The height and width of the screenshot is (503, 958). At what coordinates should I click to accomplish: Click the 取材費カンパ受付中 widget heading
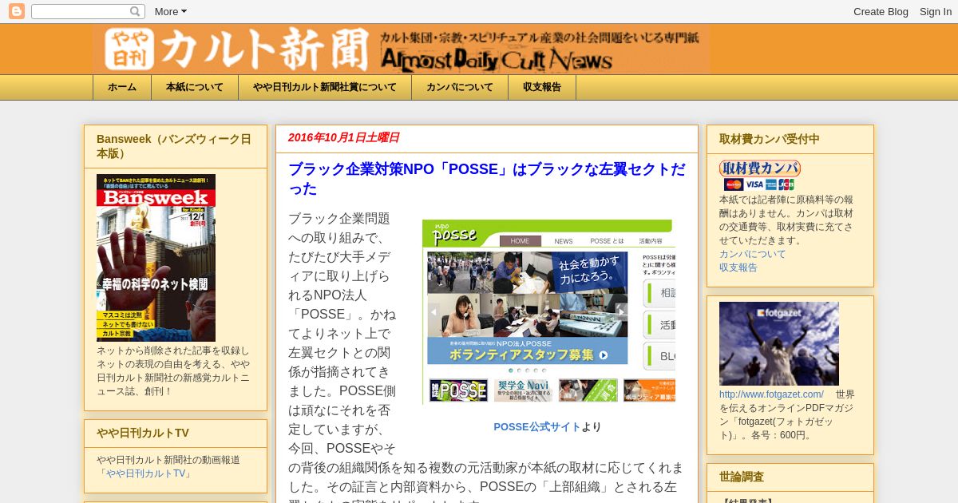(x=770, y=139)
